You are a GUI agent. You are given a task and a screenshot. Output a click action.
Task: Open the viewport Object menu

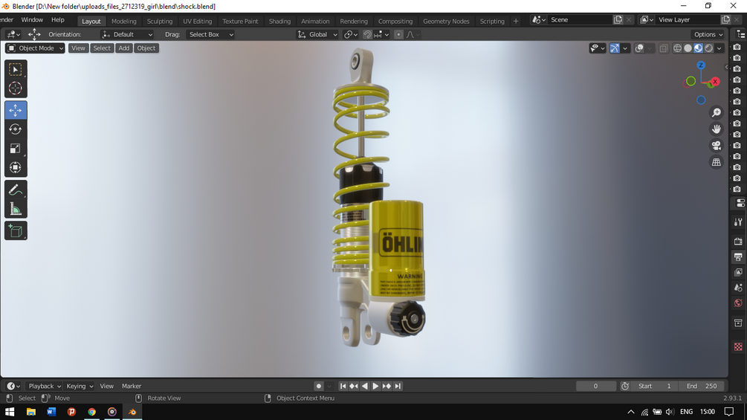(x=146, y=48)
